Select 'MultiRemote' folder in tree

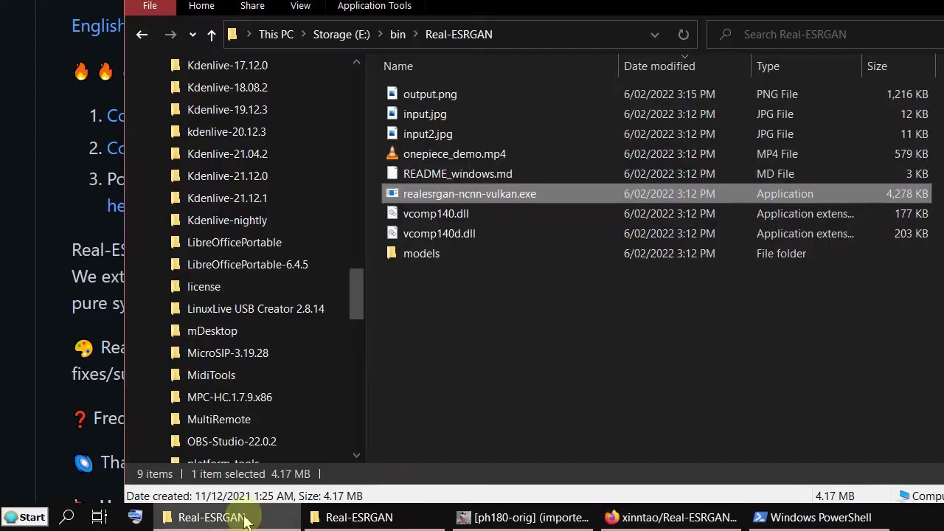218,420
